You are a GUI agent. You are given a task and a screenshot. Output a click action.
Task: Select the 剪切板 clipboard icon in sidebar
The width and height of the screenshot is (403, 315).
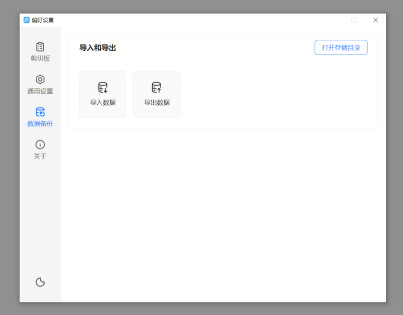coord(40,47)
